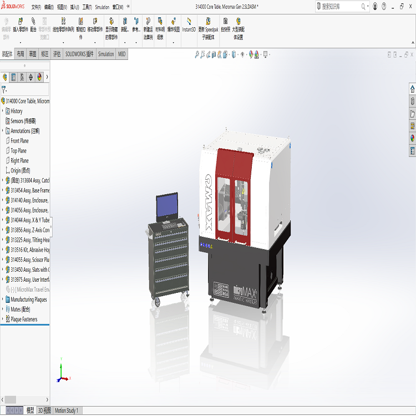Click the Exploded View (爆炸视图) icon
The image size is (416, 416).
[174, 21]
